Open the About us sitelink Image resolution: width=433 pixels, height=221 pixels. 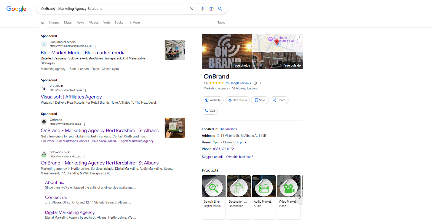coord(54,182)
